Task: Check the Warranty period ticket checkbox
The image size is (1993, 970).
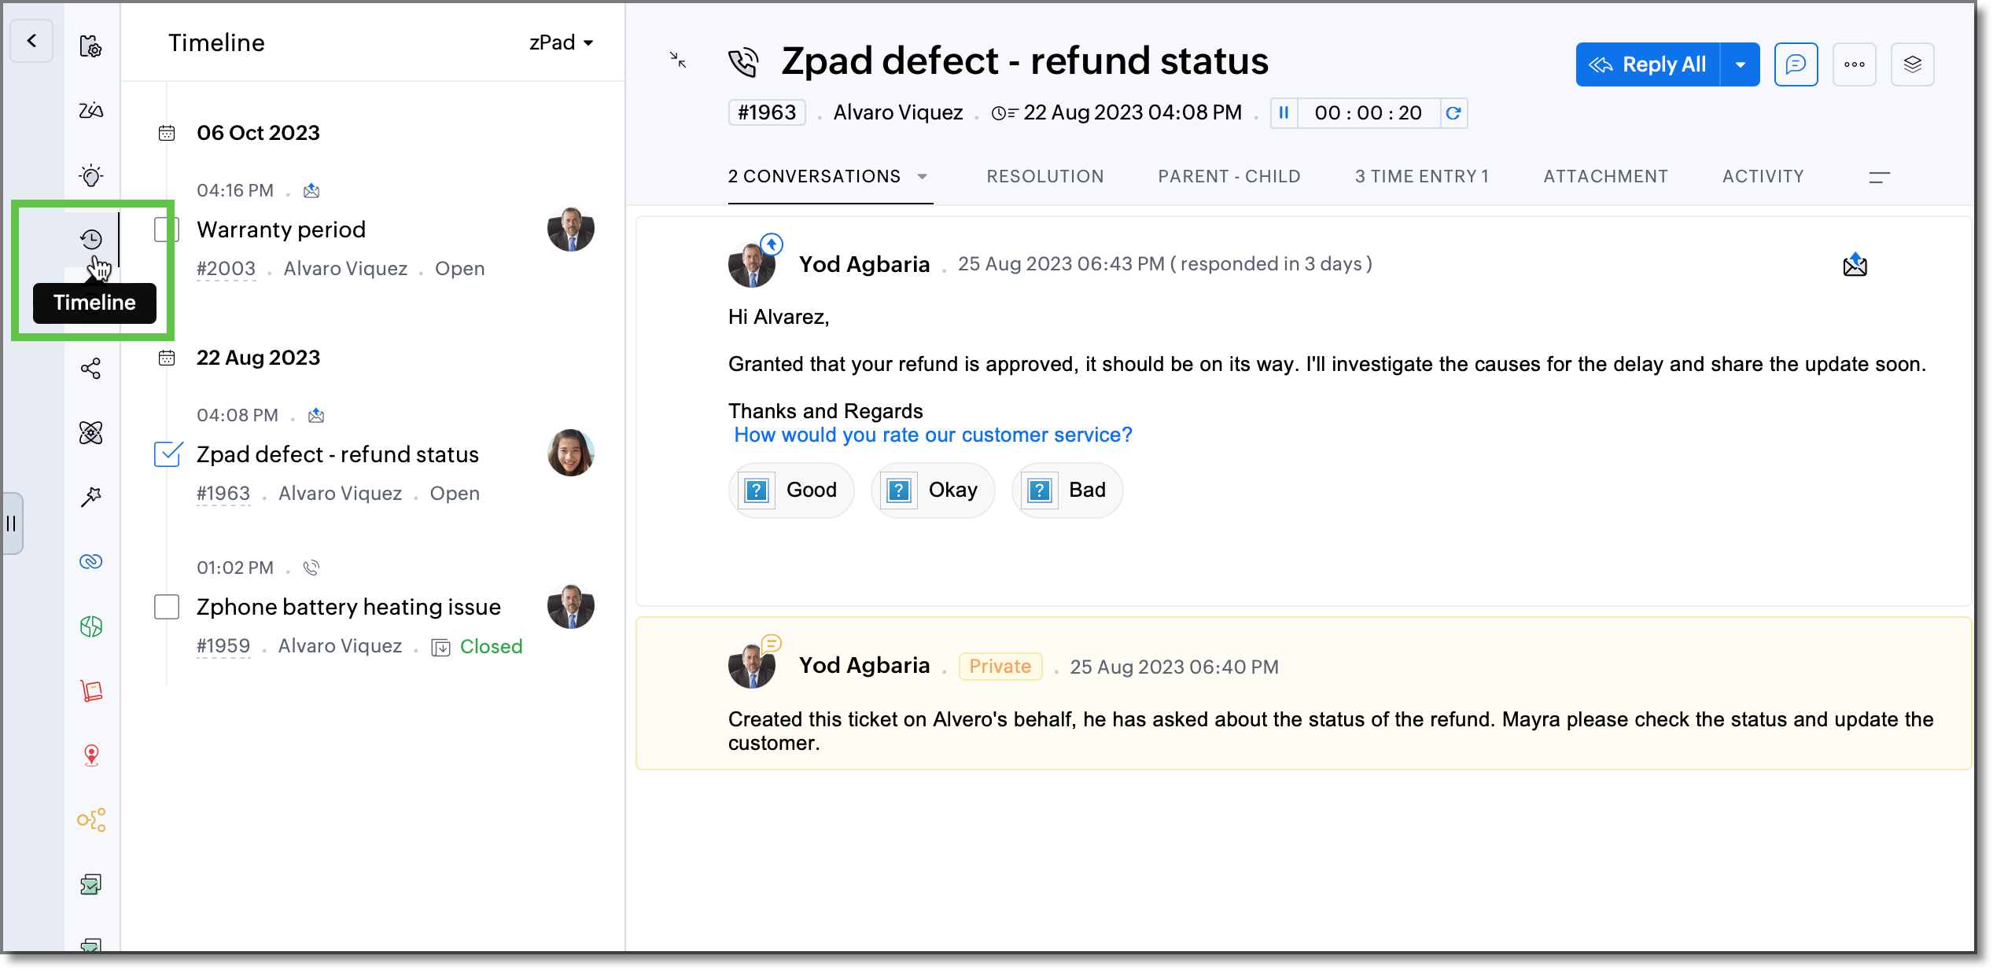Action: 167,230
